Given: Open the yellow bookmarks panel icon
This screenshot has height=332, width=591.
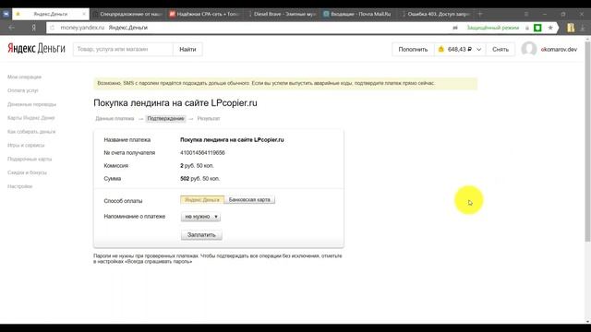Looking at the screenshot, I should coord(571,28).
